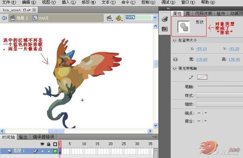Toggle all layers outline square icon
Image resolution: width=243 pixels, height=158 pixels.
55,144
